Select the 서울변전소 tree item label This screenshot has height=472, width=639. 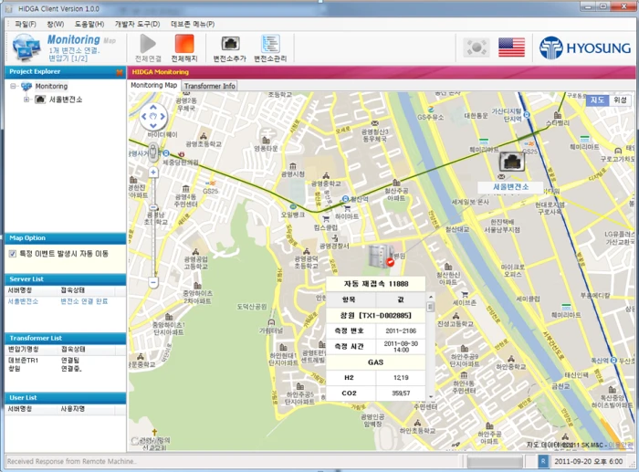(66, 99)
